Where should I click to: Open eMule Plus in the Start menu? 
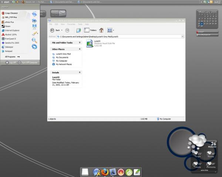pyautogui.click(x=8, y=22)
